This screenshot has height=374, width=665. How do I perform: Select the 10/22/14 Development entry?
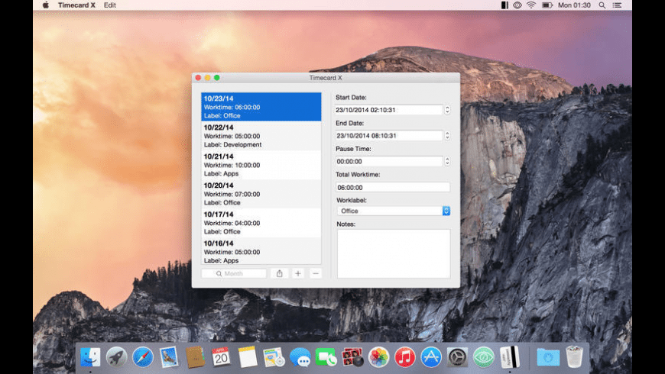(x=261, y=136)
